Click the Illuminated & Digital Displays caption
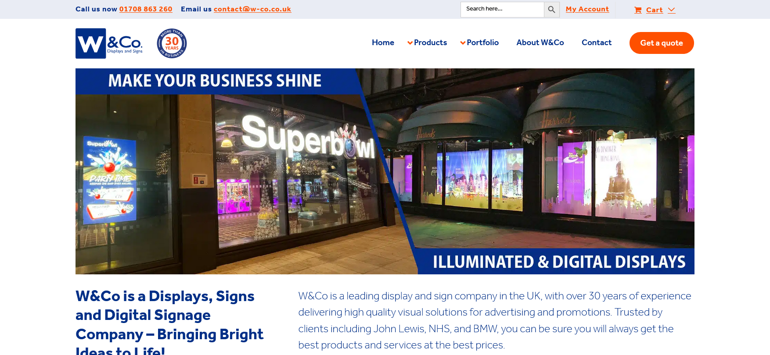 pos(559,262)
